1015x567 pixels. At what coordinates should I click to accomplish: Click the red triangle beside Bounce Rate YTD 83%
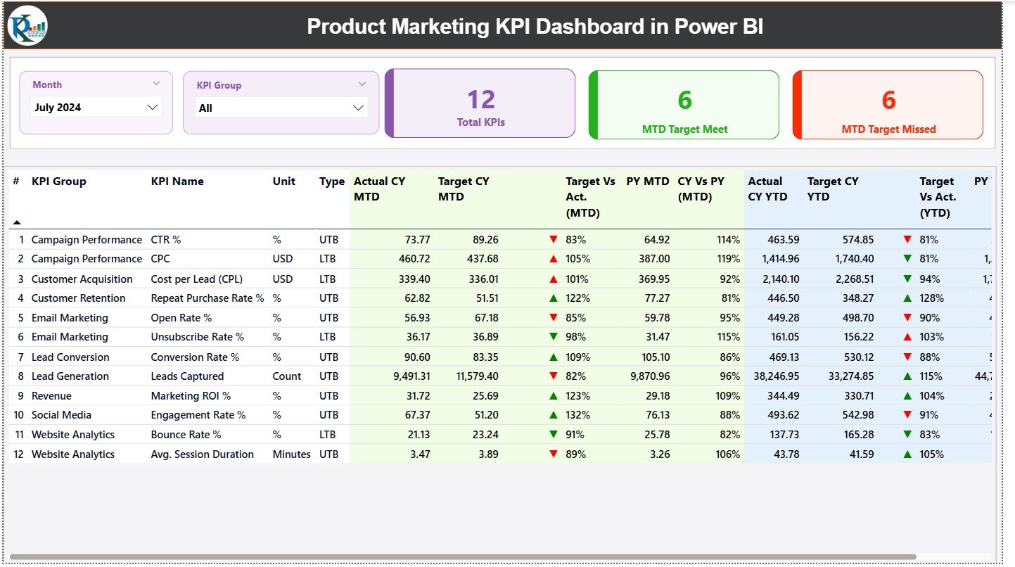[907, 434]
